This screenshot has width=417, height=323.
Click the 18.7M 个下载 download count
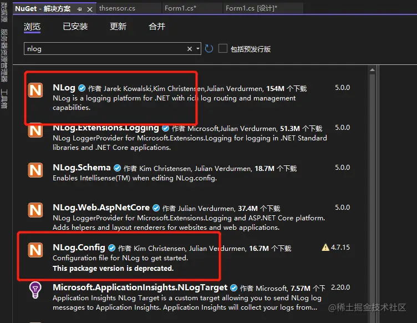[276, 168]
